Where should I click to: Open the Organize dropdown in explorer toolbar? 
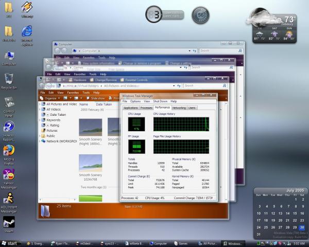[50, 98]
